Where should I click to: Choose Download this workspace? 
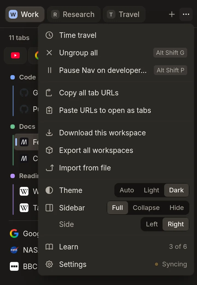coord(116,133)
